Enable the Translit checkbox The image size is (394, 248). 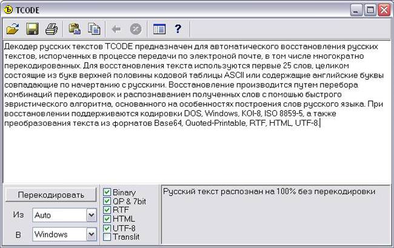pos(107,237)
